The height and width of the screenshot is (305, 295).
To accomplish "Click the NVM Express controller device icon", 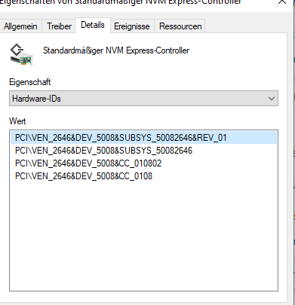I will click(21, 55).
